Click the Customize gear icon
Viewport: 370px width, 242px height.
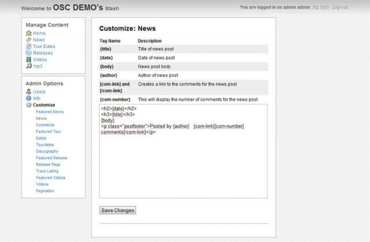(x=28, y=105)
